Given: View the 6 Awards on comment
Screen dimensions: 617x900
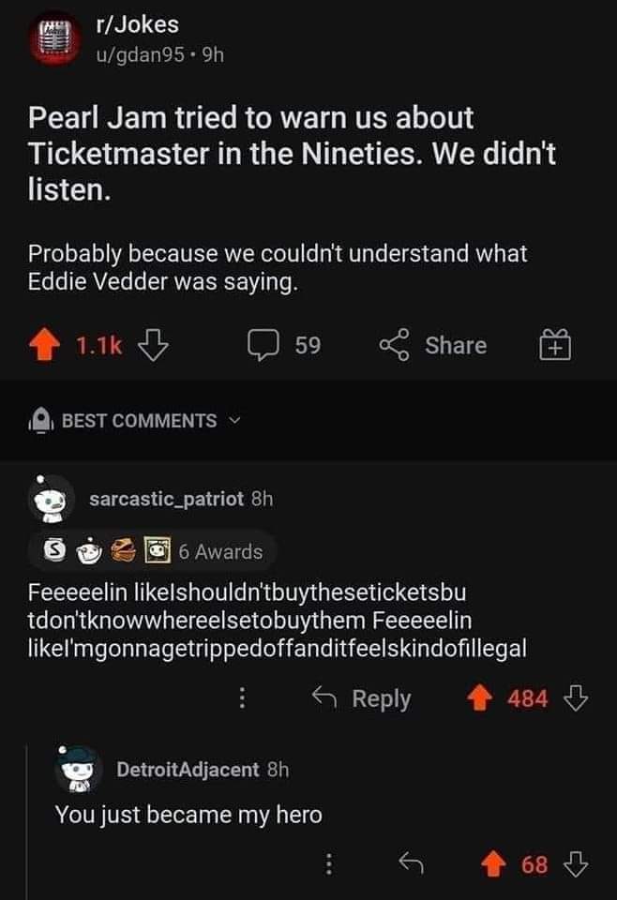Looking at the screenshot, I should click(153, 551).
